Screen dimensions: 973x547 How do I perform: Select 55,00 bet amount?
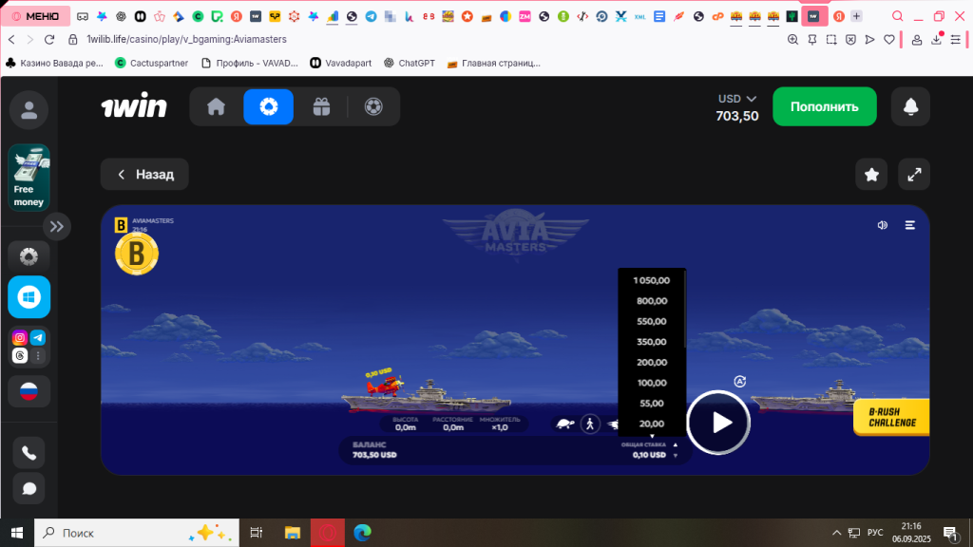click(x=652, y=403)
